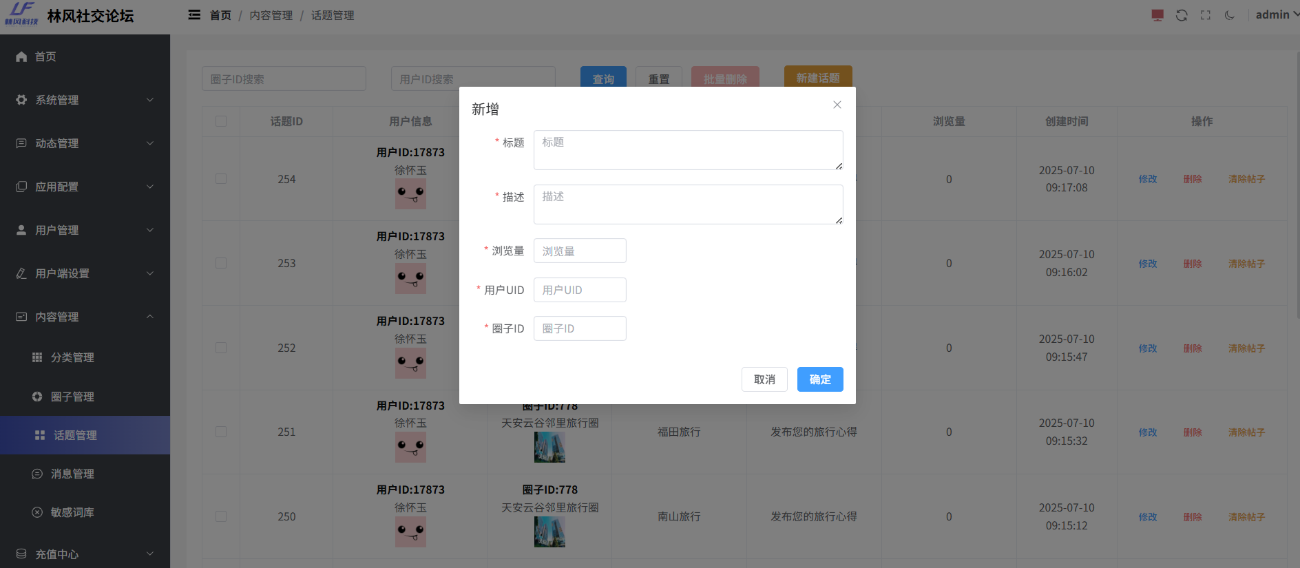The image size is (1300, 568).
Task: Click circle thumbnail image in row 250
Action: (549, 532)
